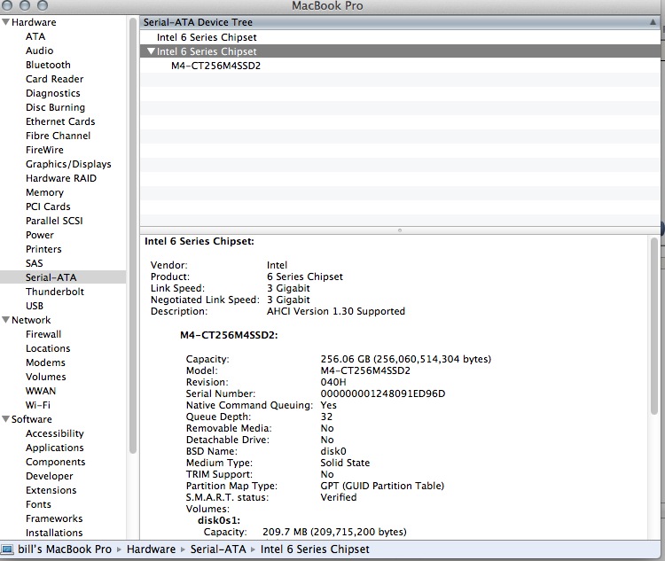Click the Serial-ATA Device Tree column header
This screenshot has height=561, width=665.
tap(400, 22)
